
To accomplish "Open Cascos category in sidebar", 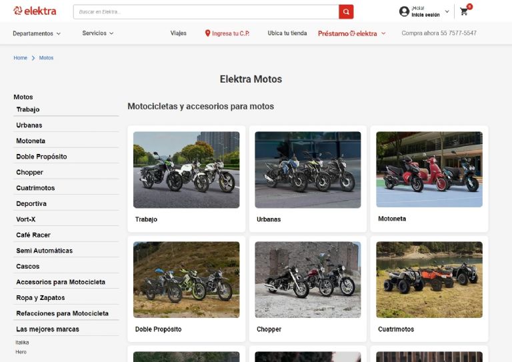I will [27, 267].
